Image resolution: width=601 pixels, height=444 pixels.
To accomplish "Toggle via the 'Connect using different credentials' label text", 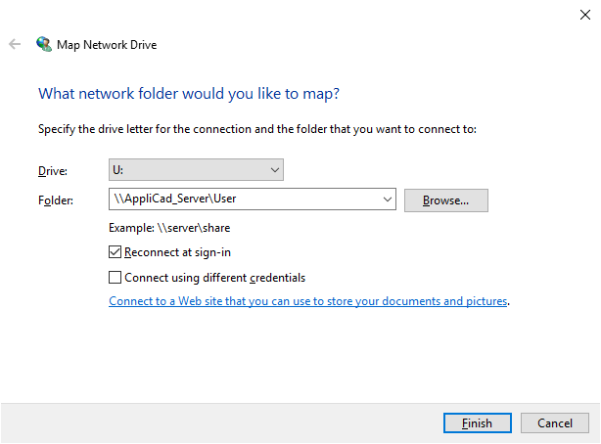I will click(x=215, y=278).
